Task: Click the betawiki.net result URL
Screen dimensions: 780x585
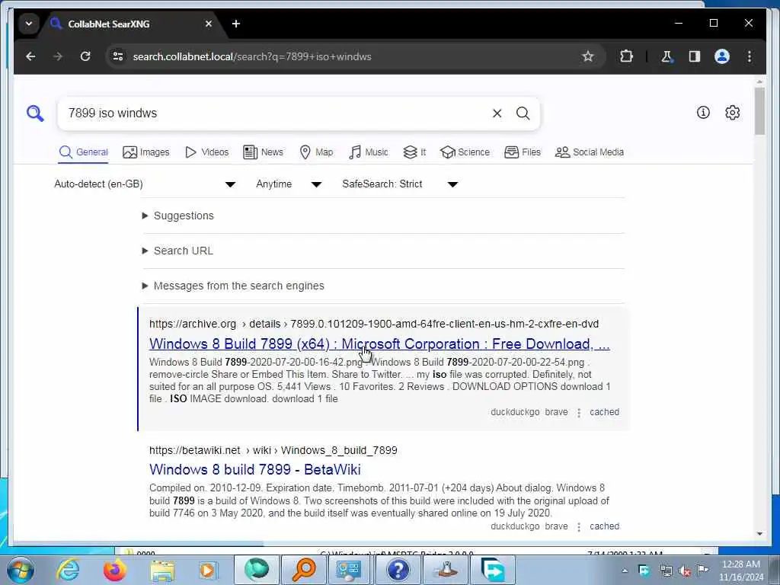Action: [x=273, y=451]
